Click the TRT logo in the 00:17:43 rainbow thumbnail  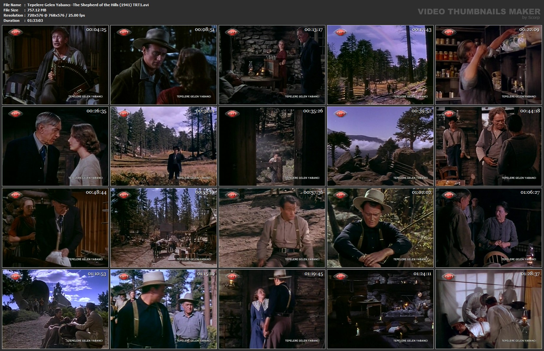pyautogui.click(x=341, y=32)
